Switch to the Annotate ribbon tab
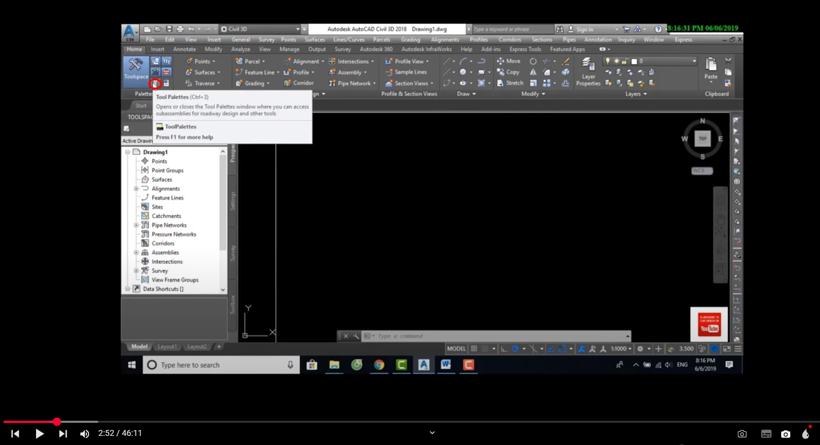The width and height of the screenshot is (820, 445). click(x=184, y=49)
